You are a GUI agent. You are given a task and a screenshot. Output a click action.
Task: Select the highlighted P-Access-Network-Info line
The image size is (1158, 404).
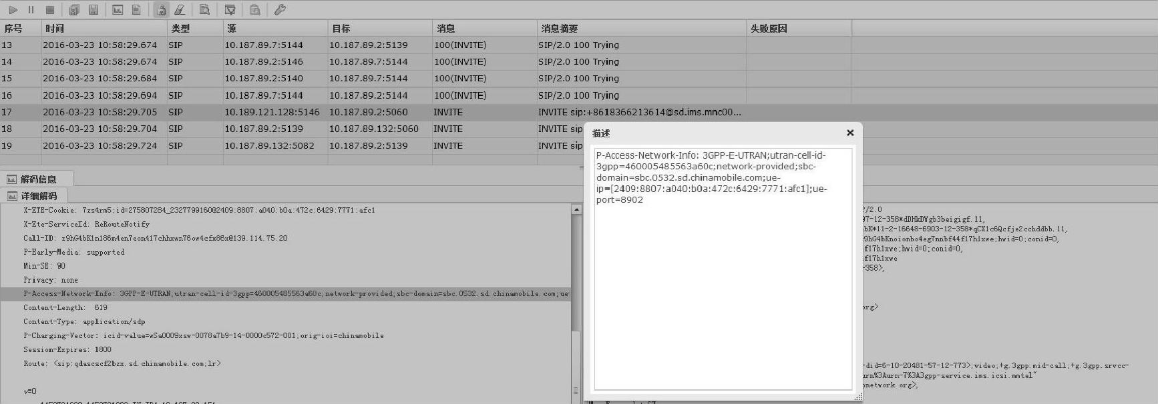(286, 293)
